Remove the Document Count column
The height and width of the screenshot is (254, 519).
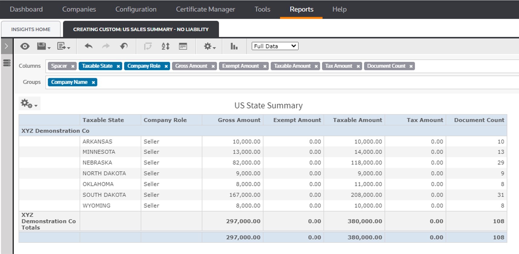click(411, 66)
